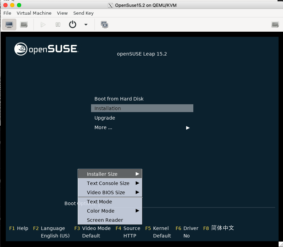Click F2 Language option
The width and height of the screenshot is (283, 247).
coord(49,228)
